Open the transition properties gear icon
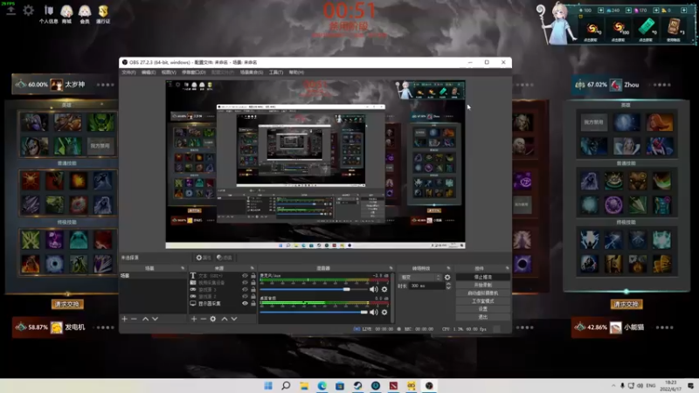This screenshot has width=699, height=393. coord(447,277)
